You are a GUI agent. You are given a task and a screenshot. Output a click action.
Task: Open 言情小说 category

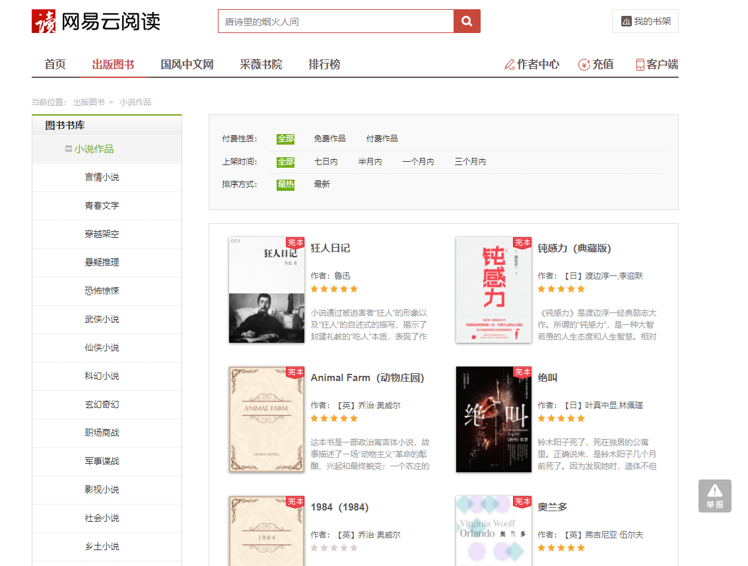(102, 178)
